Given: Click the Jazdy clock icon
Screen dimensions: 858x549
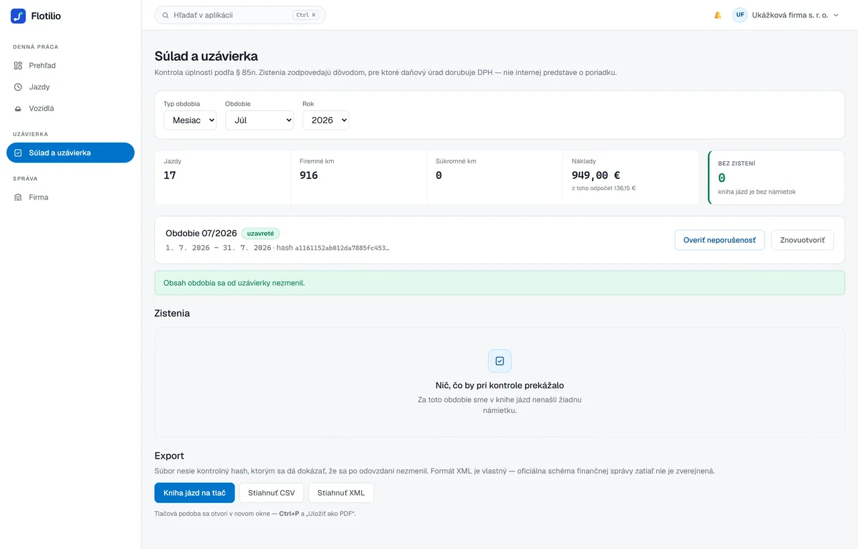Looking at the screenshot, I should pyautogui.click(x=18, y=87).
